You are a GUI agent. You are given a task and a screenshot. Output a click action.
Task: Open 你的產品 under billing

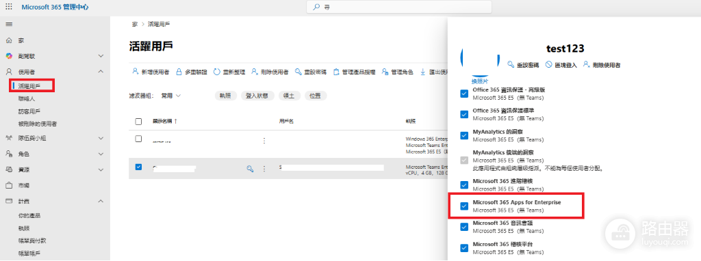click(x=29, y=215)
